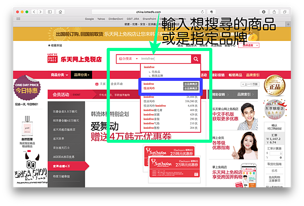Open the favorites grid icon
This screenshot has width=304, height=206.
click(18, 19)
